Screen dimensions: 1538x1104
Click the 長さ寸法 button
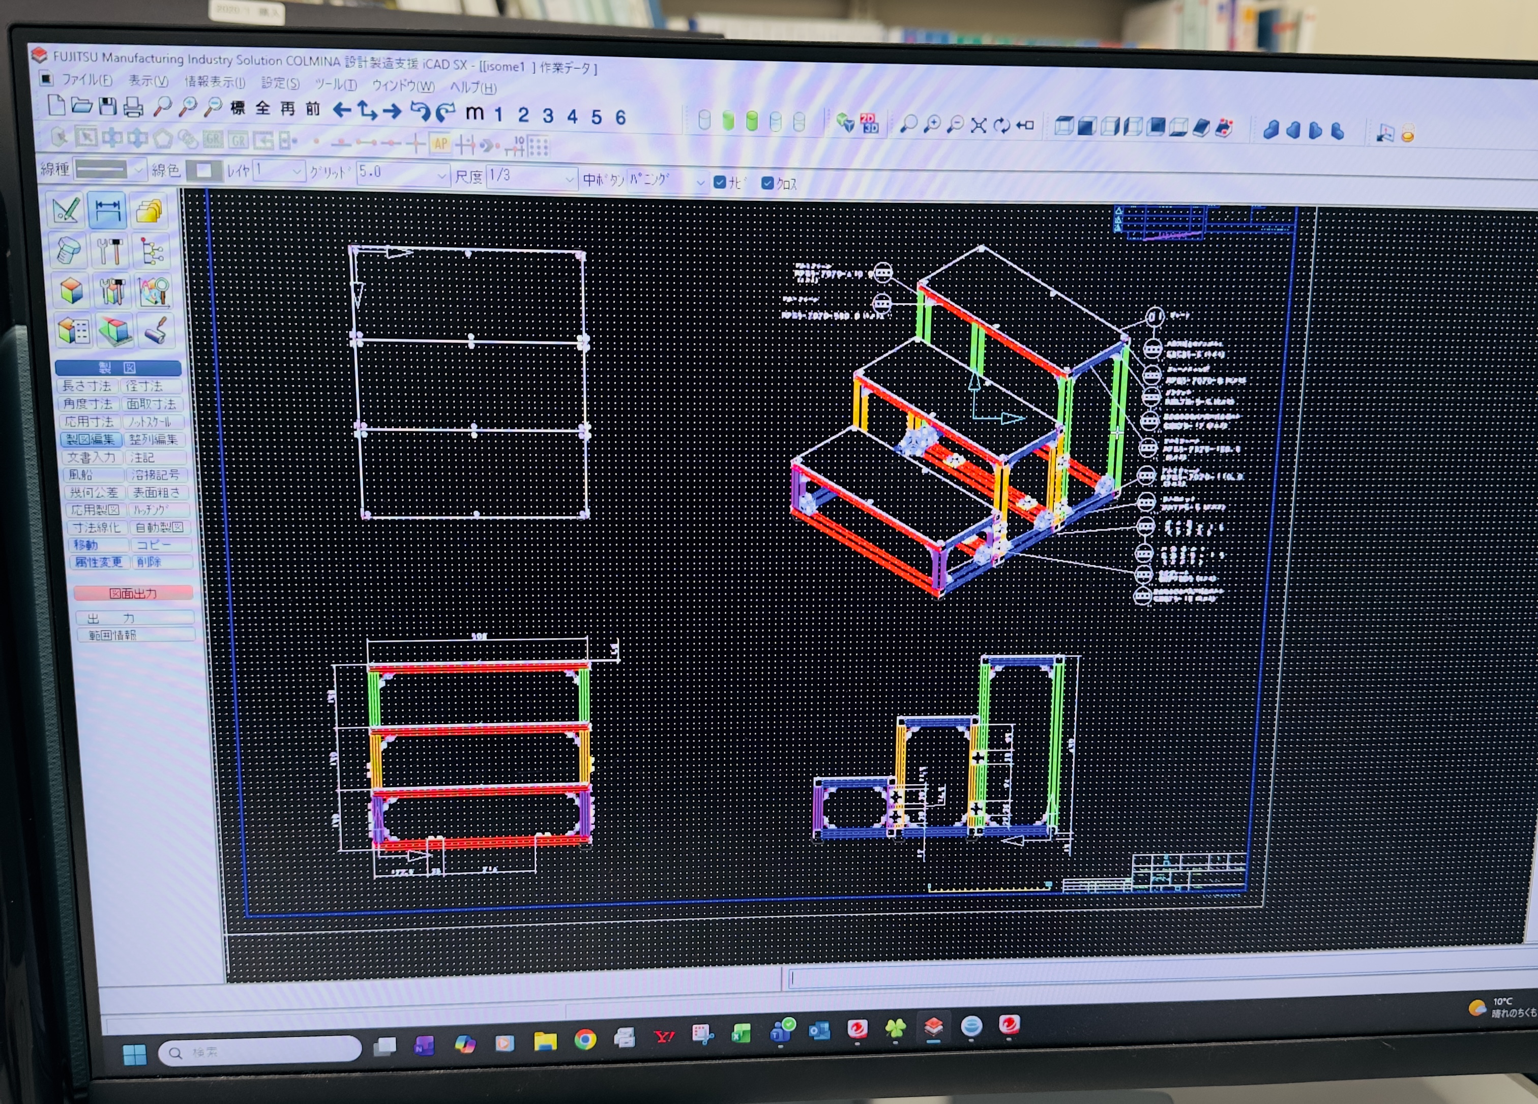[x=86, y=386]
